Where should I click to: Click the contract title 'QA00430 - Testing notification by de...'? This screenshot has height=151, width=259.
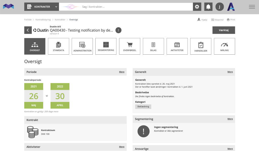click(82, 30)
